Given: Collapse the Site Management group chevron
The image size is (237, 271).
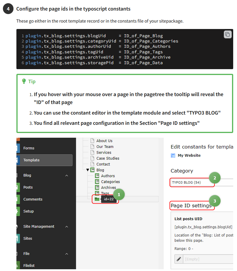Looking at the screenshot, I should click(x=67, y=226).
